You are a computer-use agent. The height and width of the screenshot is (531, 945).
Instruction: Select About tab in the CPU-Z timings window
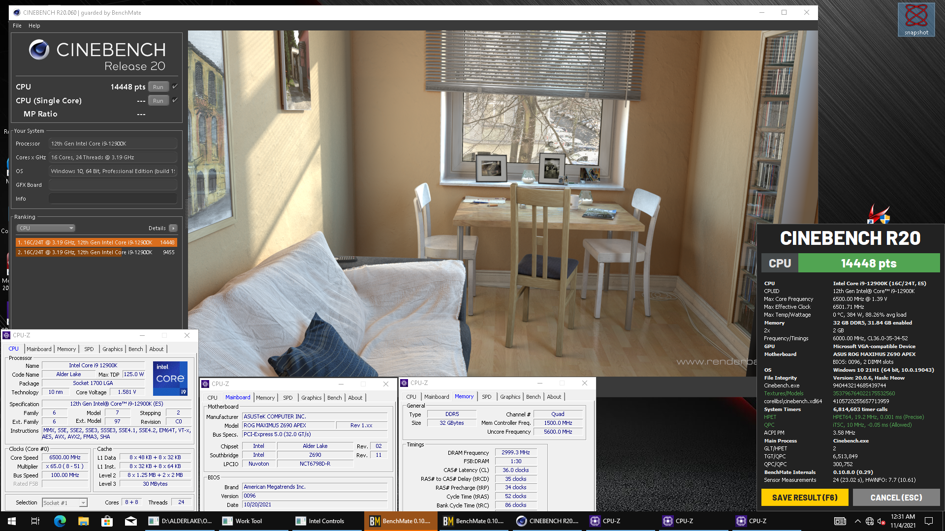point(554,397)
